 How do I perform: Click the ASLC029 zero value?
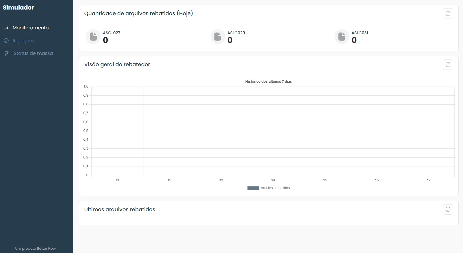tap(230, 40)
